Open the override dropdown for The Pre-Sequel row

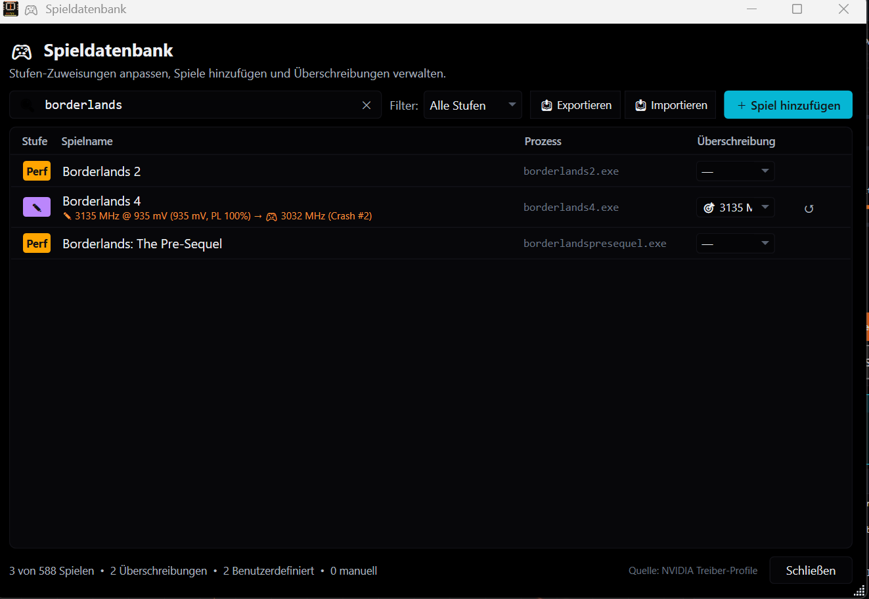point(735,243)
